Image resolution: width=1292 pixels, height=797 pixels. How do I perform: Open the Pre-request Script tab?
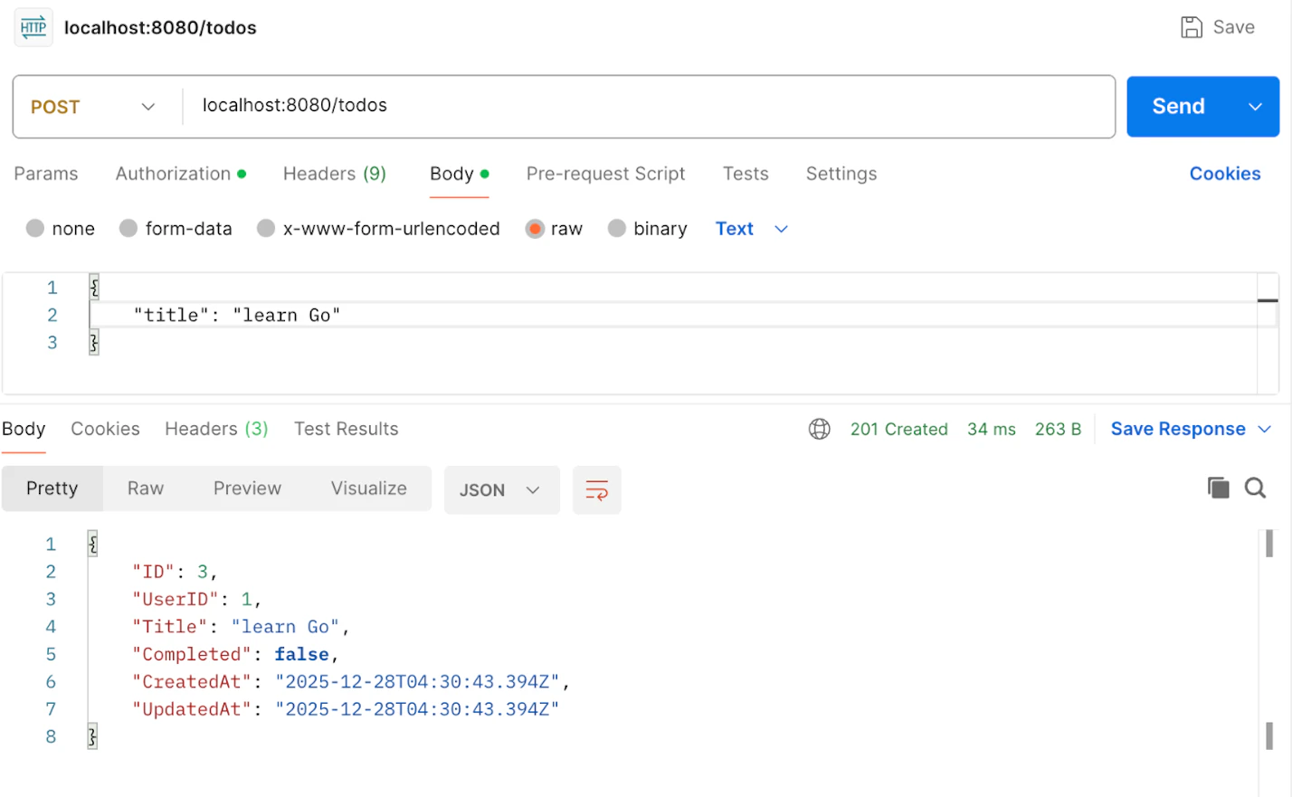[x=605, y=174]
